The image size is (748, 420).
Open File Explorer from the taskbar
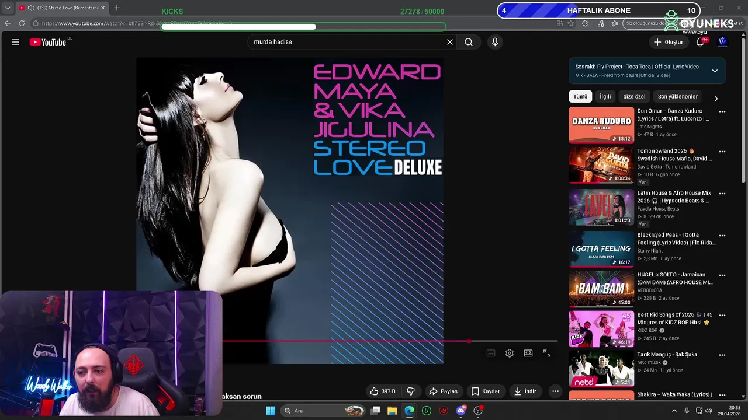pyautogui.click(x=392, y=411)
